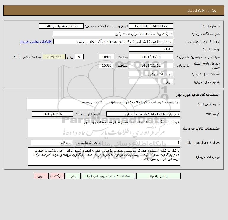Click the remaining time countdown 20:51:23
Screen dimensions: 228x220
[54, 57]
